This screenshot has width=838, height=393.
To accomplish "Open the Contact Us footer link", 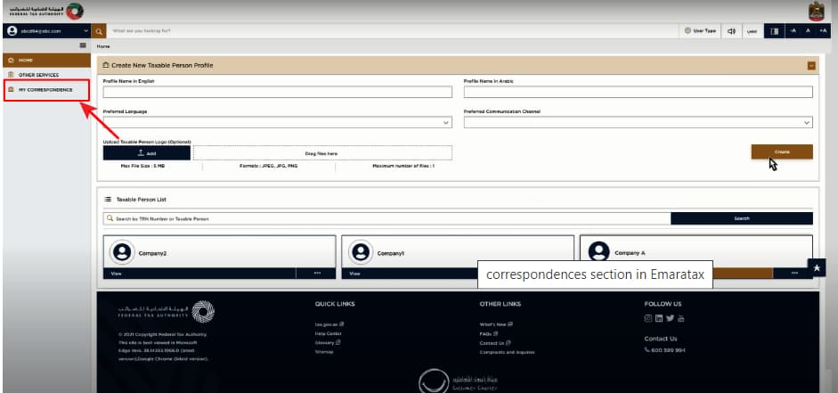I will pyautogui.click(x=494, y=343).
